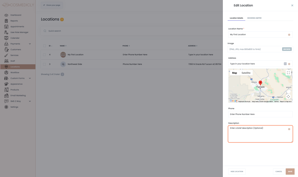Screen dimensions: 298x177
Task: Click the Description text area
Action: 260,134
